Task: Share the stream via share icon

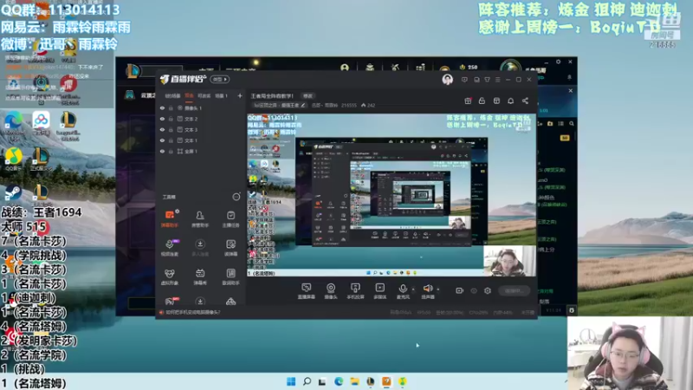Action: point(525,101)
